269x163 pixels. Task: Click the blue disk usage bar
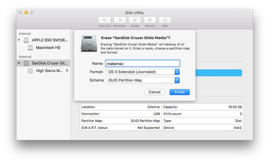(219, 73)
